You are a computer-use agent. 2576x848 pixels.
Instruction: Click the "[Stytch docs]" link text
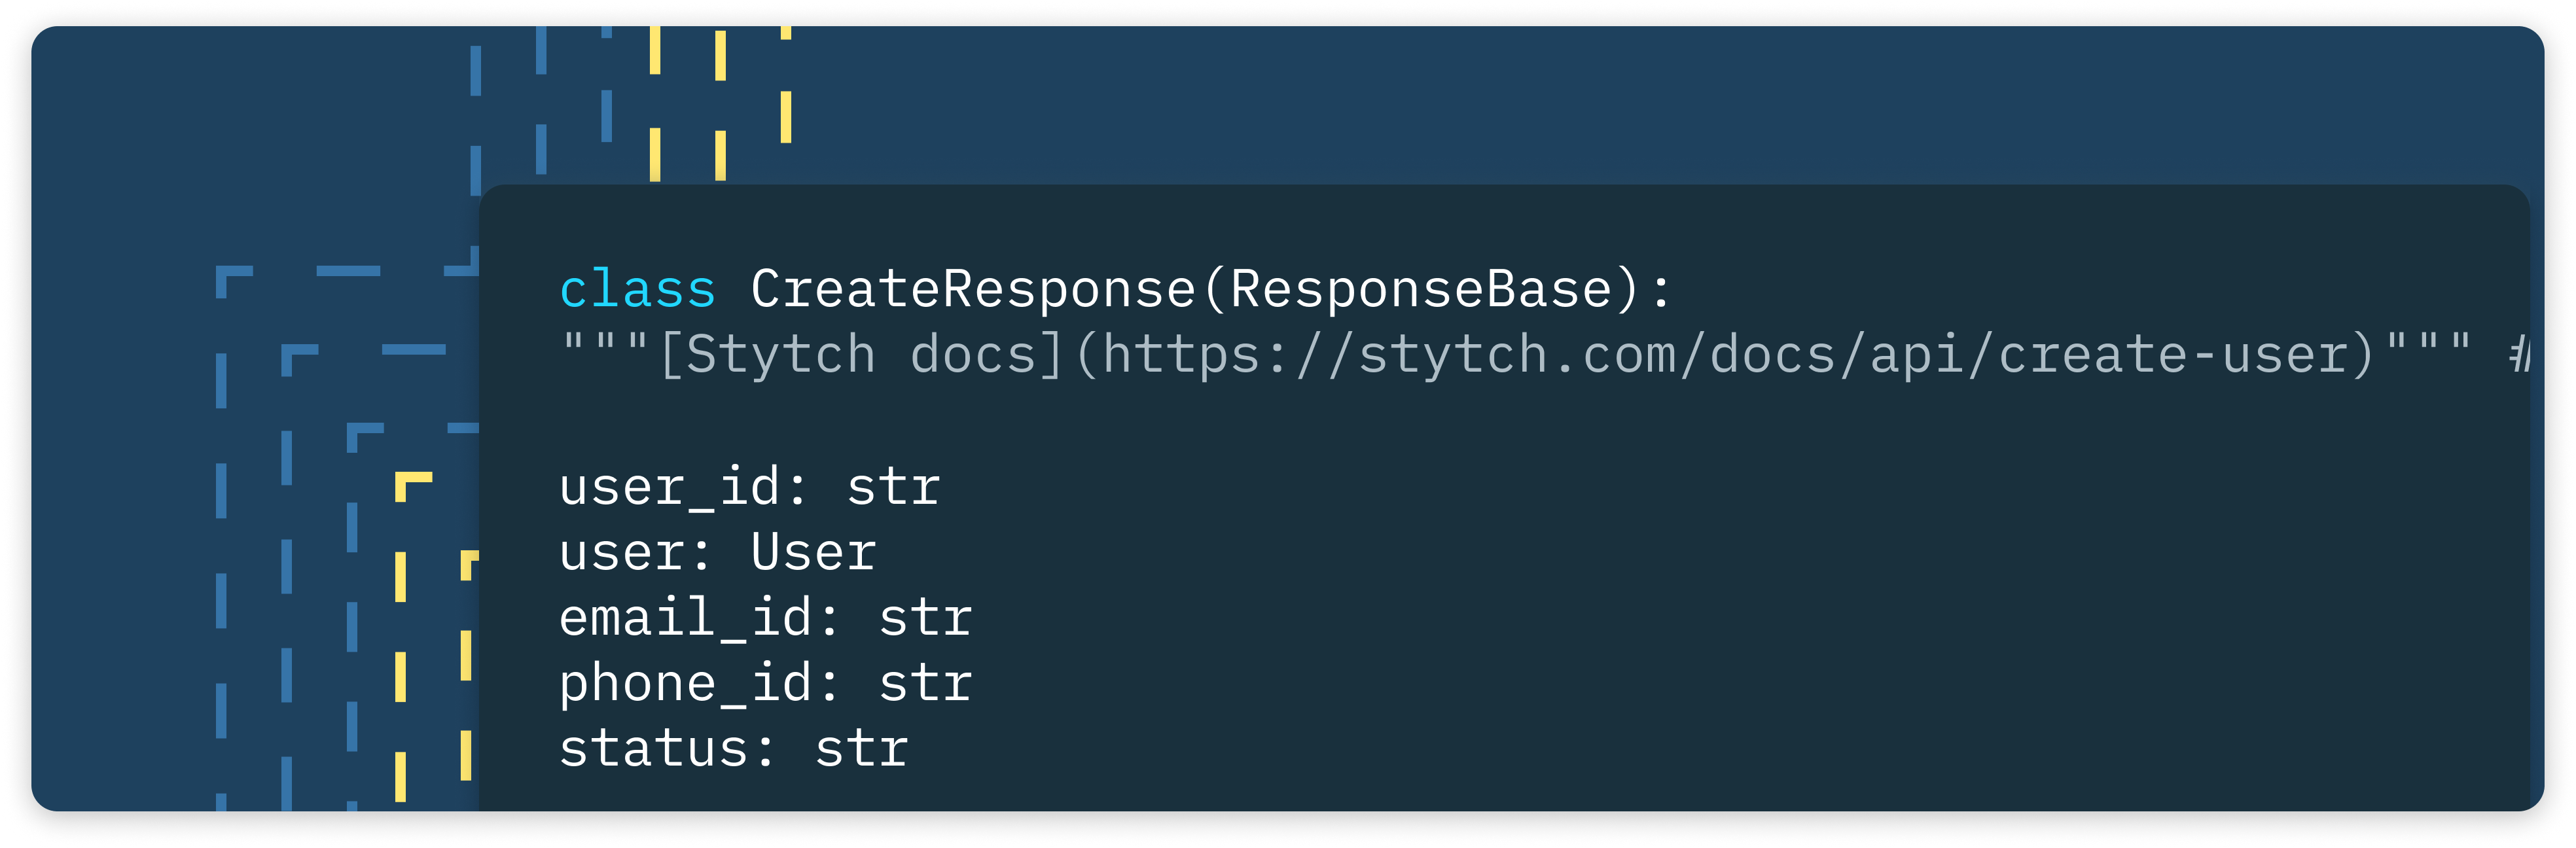(862, 355)
